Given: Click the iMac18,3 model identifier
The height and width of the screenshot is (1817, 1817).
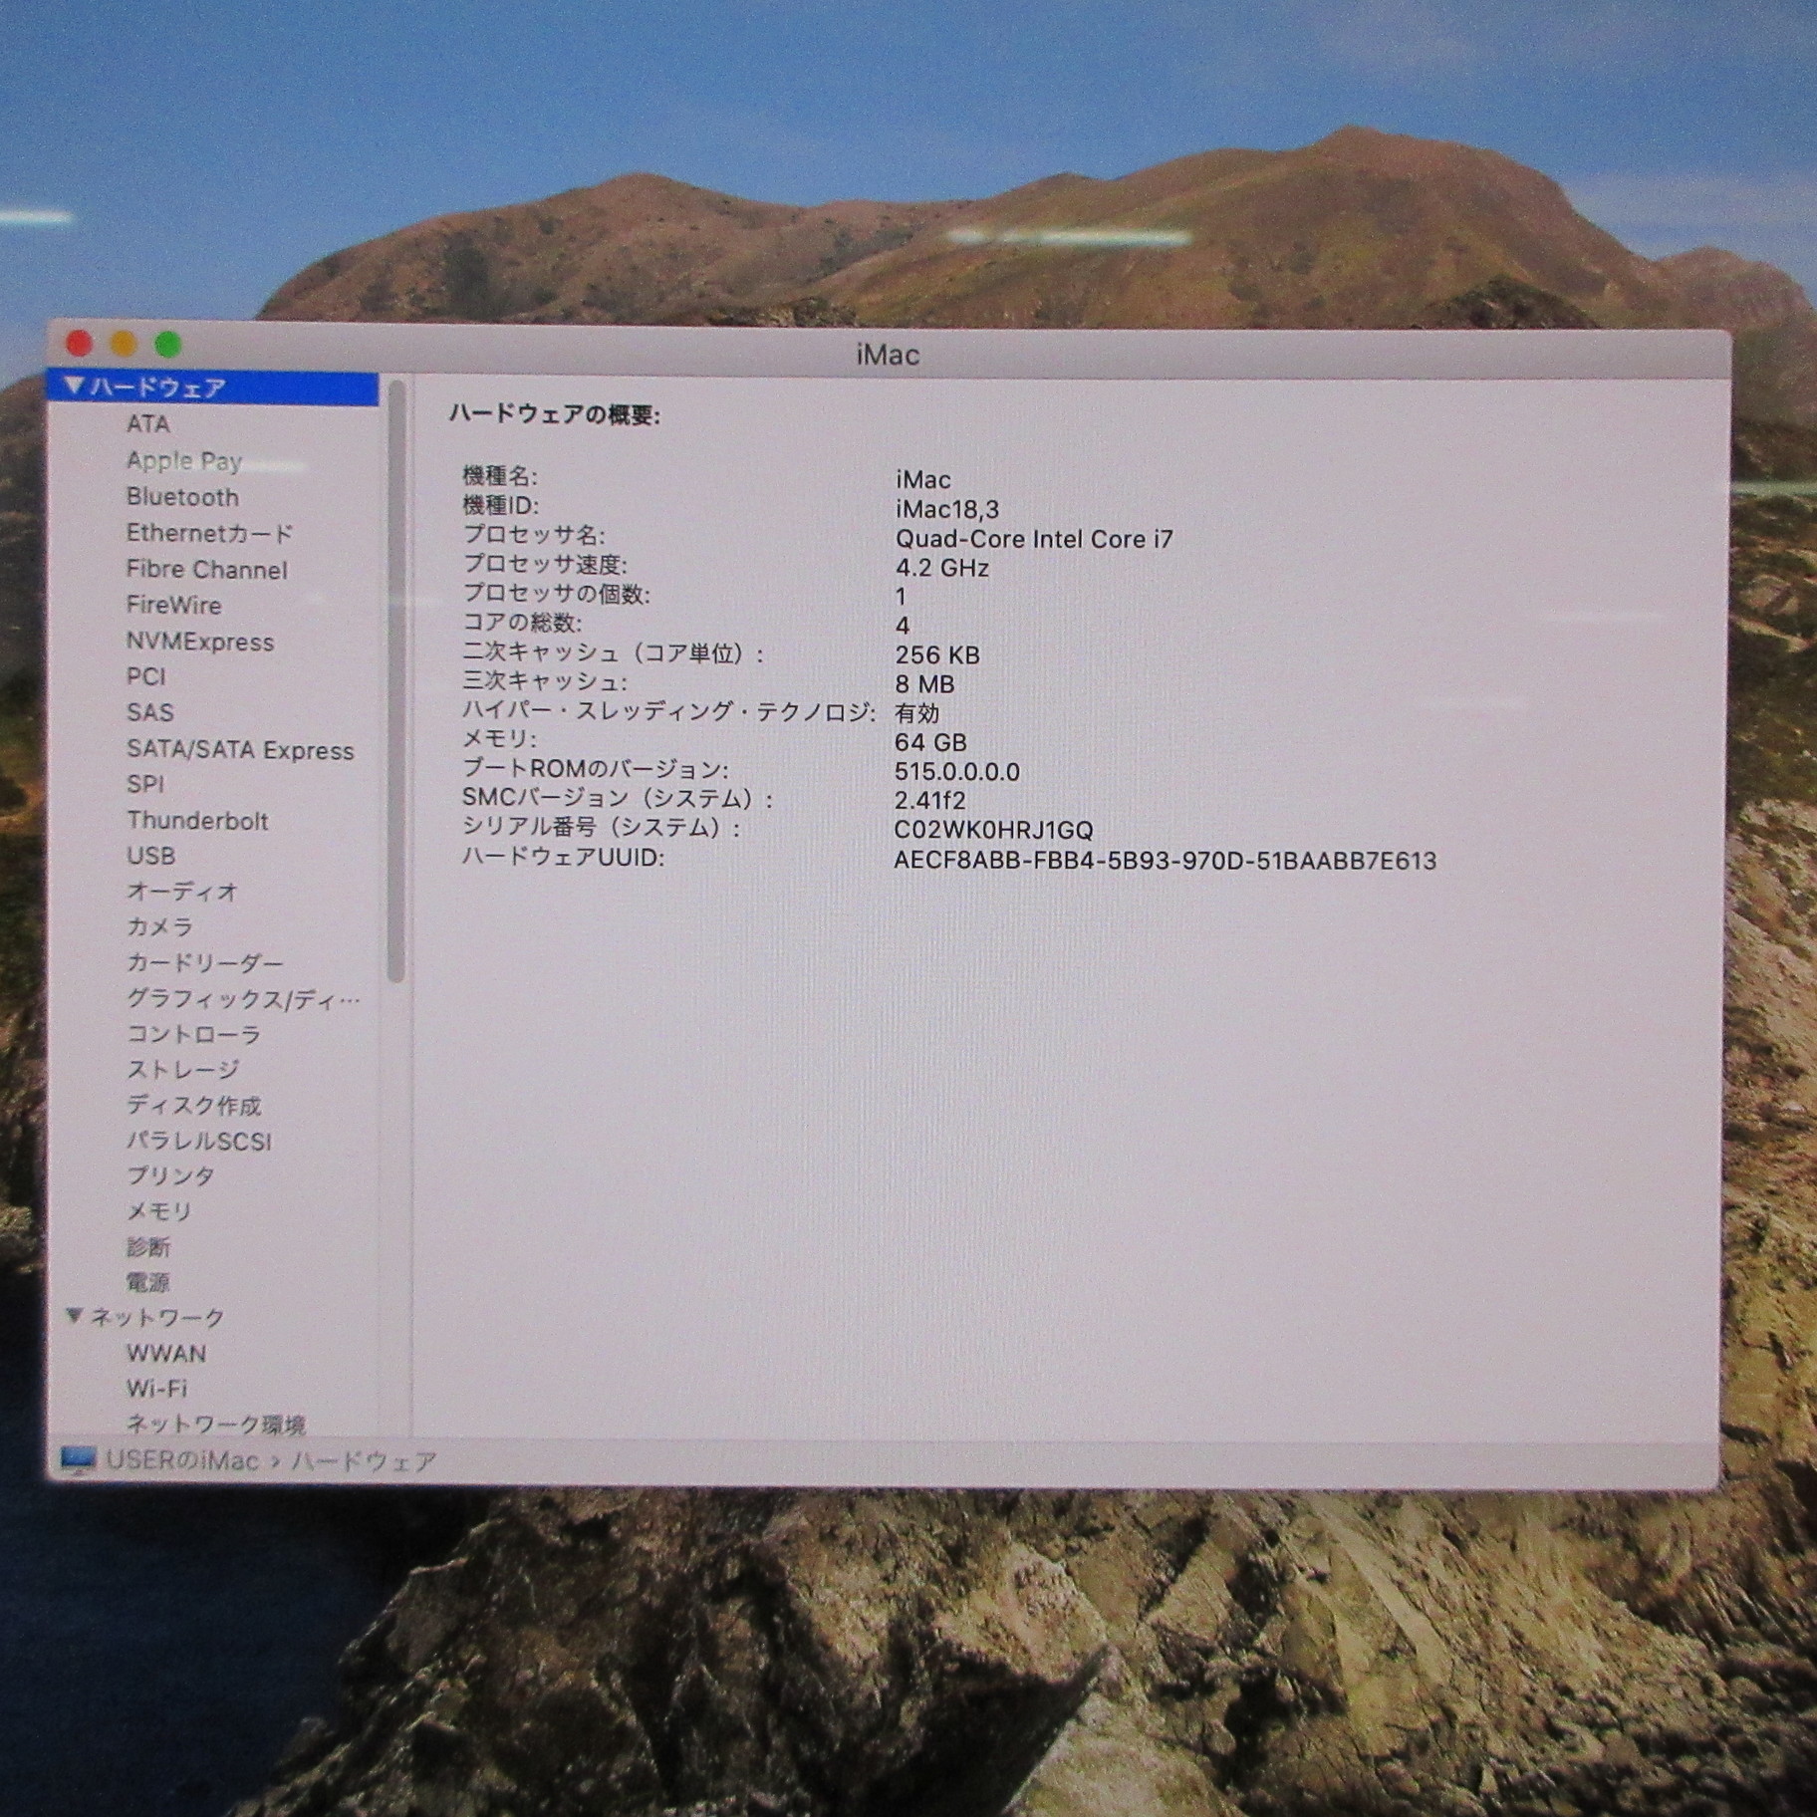Looking at the screenshot, I should (946, 509).
